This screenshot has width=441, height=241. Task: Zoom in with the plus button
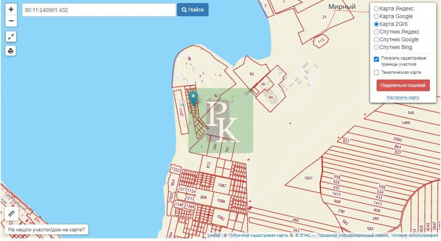(11, 9)
